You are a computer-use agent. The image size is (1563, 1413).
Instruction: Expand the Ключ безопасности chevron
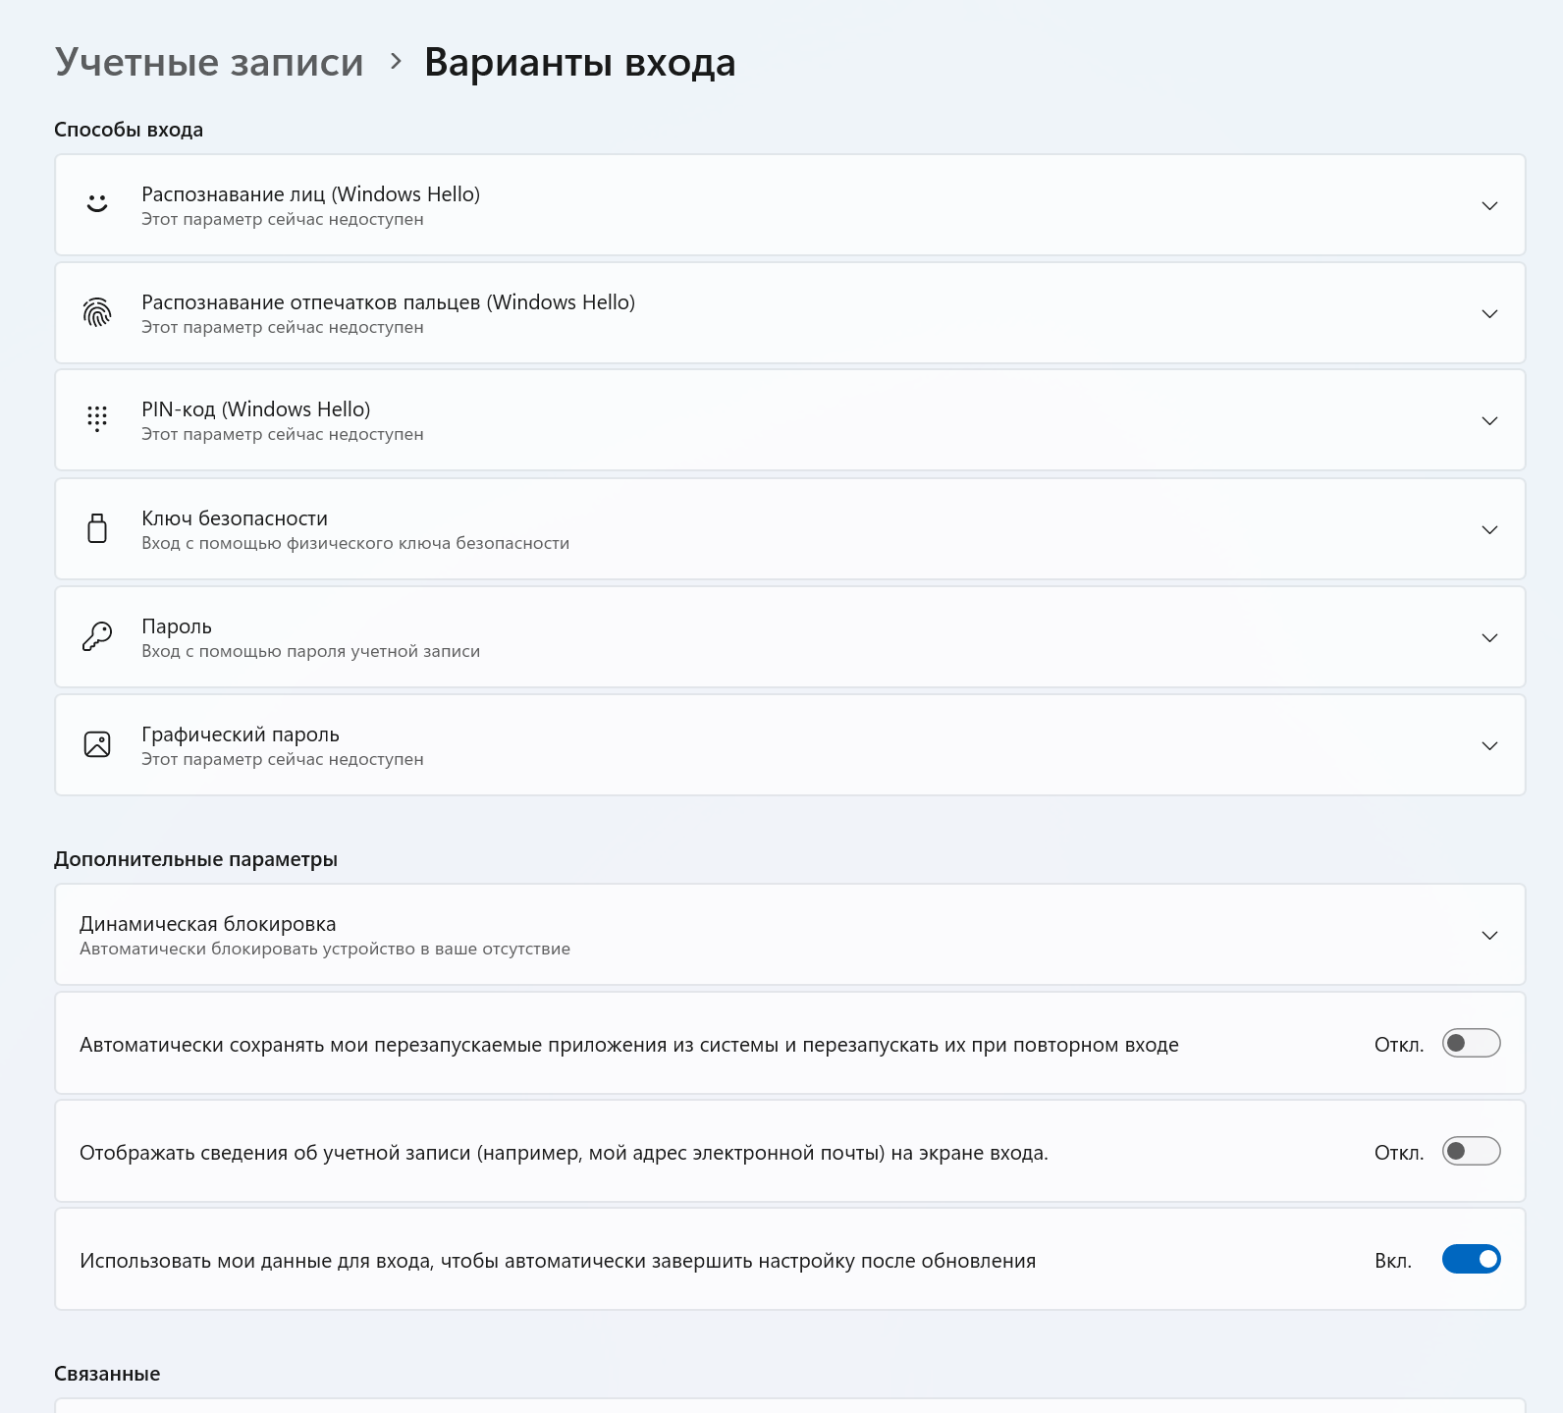pos(1488,529)
